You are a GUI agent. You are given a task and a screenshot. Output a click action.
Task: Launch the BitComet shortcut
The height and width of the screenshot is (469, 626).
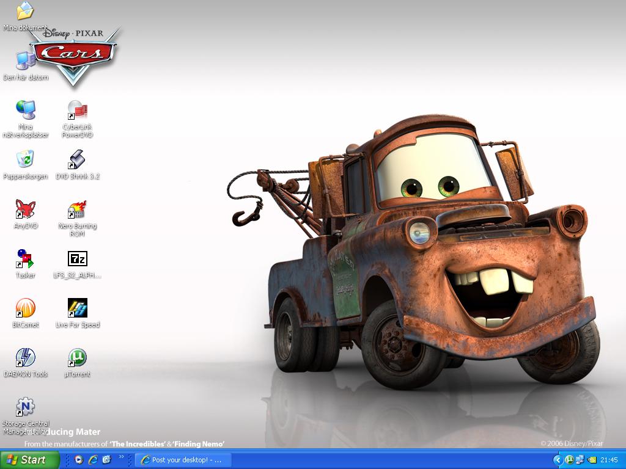[26, 308]
